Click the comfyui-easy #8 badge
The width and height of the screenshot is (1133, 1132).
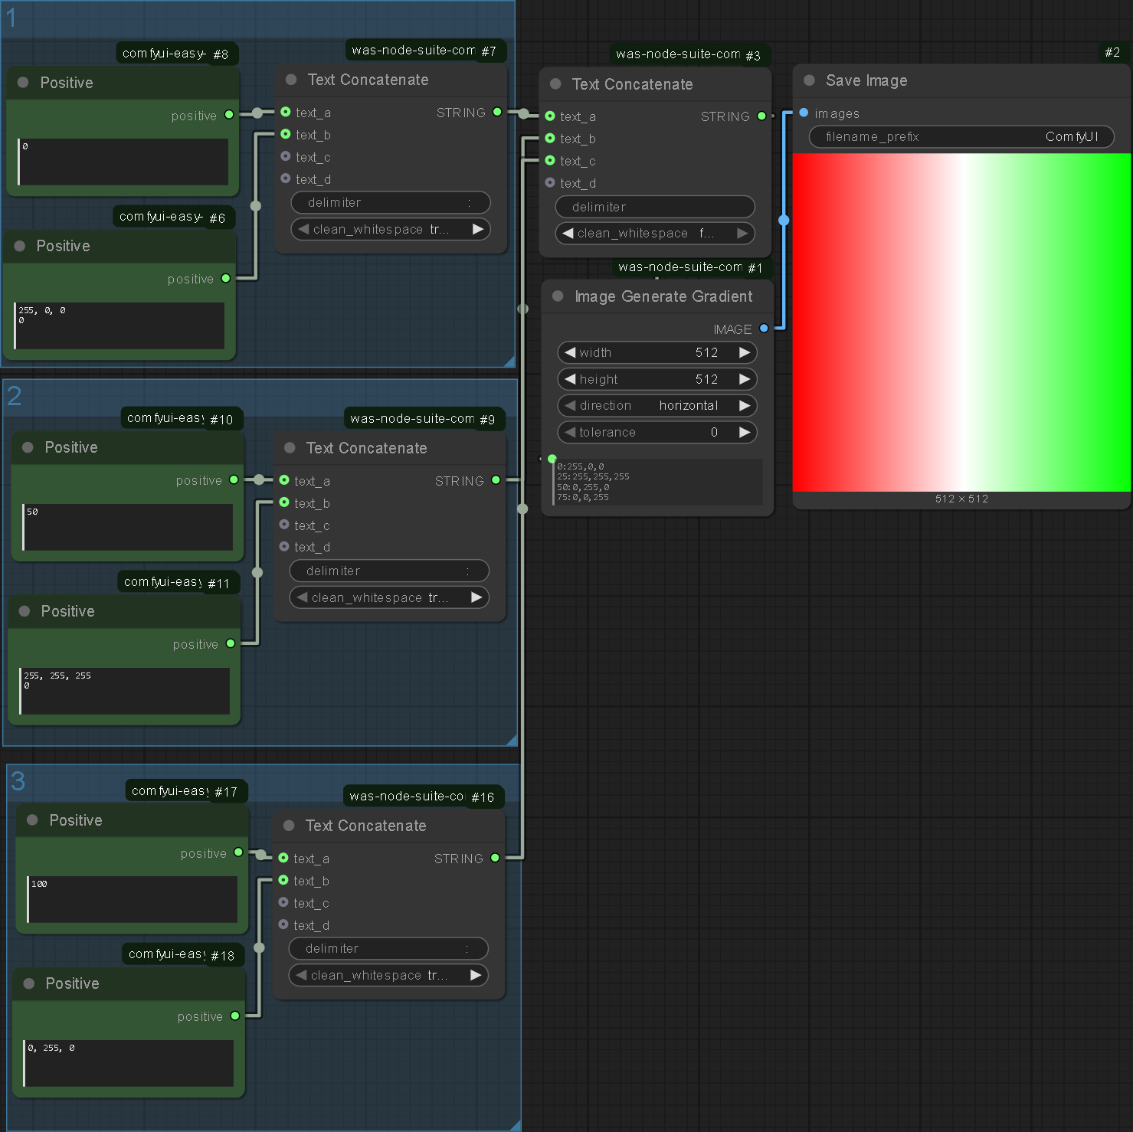tap(176, 54)
